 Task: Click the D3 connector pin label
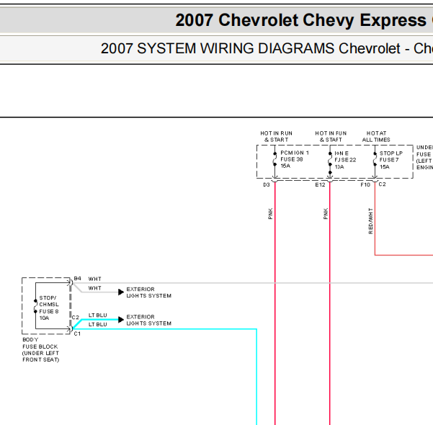267,184
